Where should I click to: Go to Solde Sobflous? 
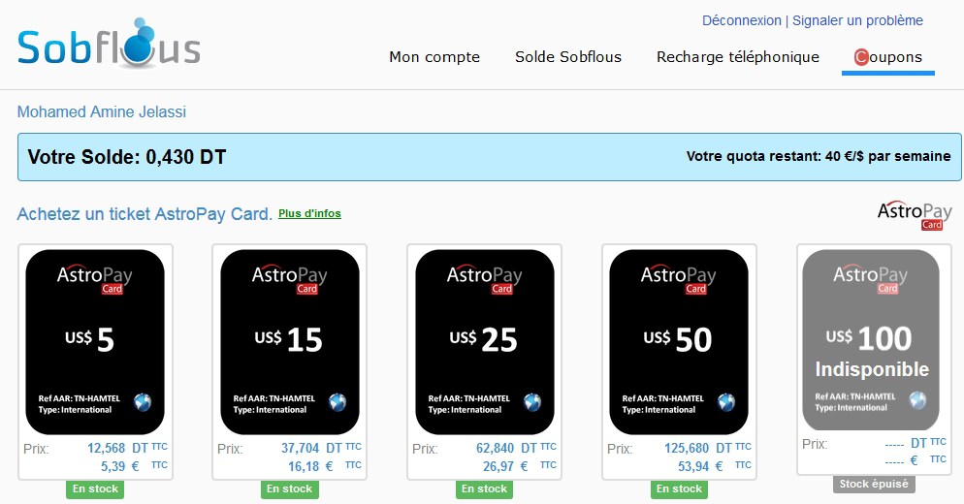tap(568, 57)
